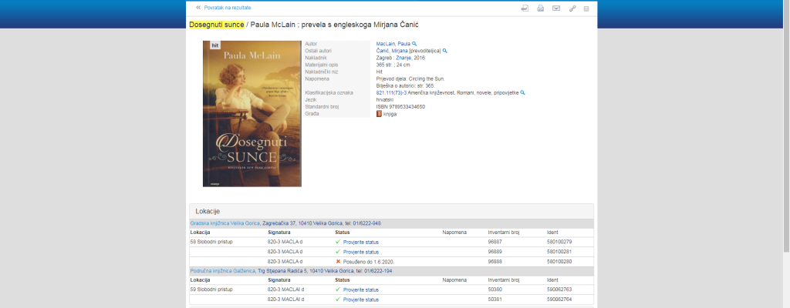Click the Klasifikacijska oznaka field label

[x=329, y=92]
